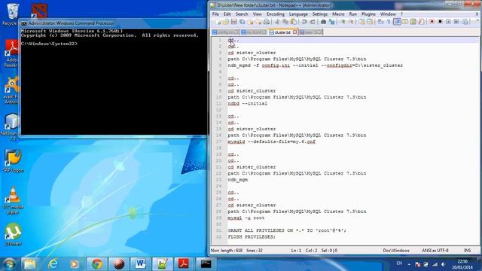Click the Open file toolbar icon
The width and height of the screenshot is (482, 271).
coord(226,22)
